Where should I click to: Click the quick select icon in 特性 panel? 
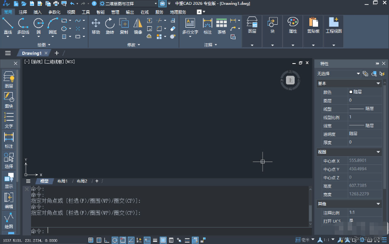(x=374, y=74)
